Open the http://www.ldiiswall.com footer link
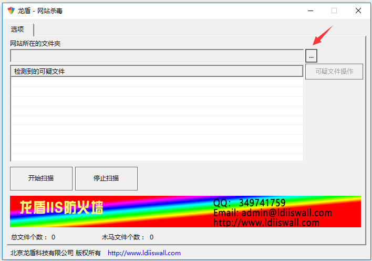Image resolution: width=372 pixels, height=261 pixels. 144,253
